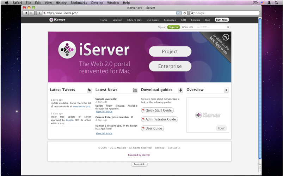
Task: Open the Edit menu
Action: click(x=38, y=3)
